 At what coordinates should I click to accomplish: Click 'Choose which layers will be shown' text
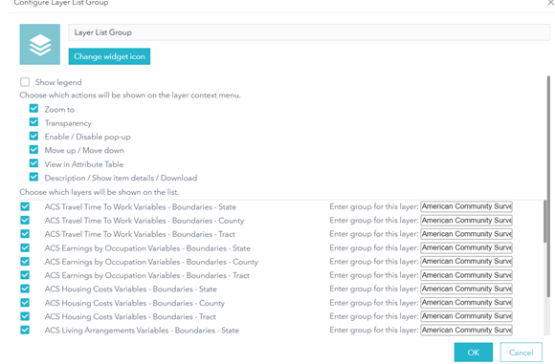[100, 192]
